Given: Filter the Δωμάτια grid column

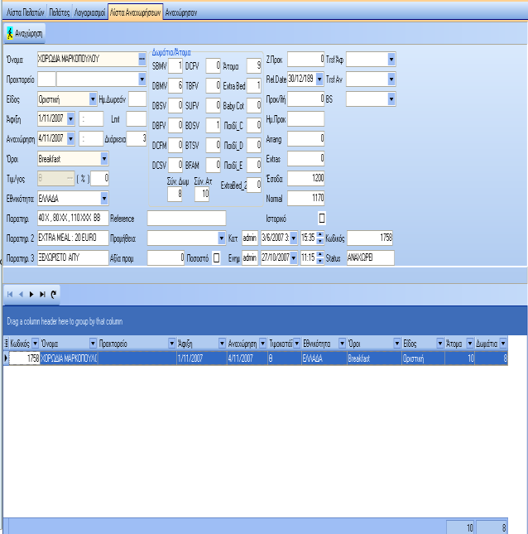Looking at the screenshot, I should (503, 344).
